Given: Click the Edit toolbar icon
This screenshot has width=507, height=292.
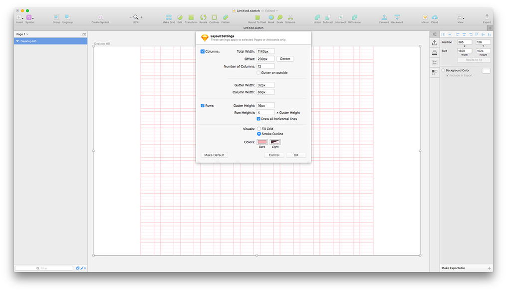Looking at the screenshot, I should click(x=180, y=17).
